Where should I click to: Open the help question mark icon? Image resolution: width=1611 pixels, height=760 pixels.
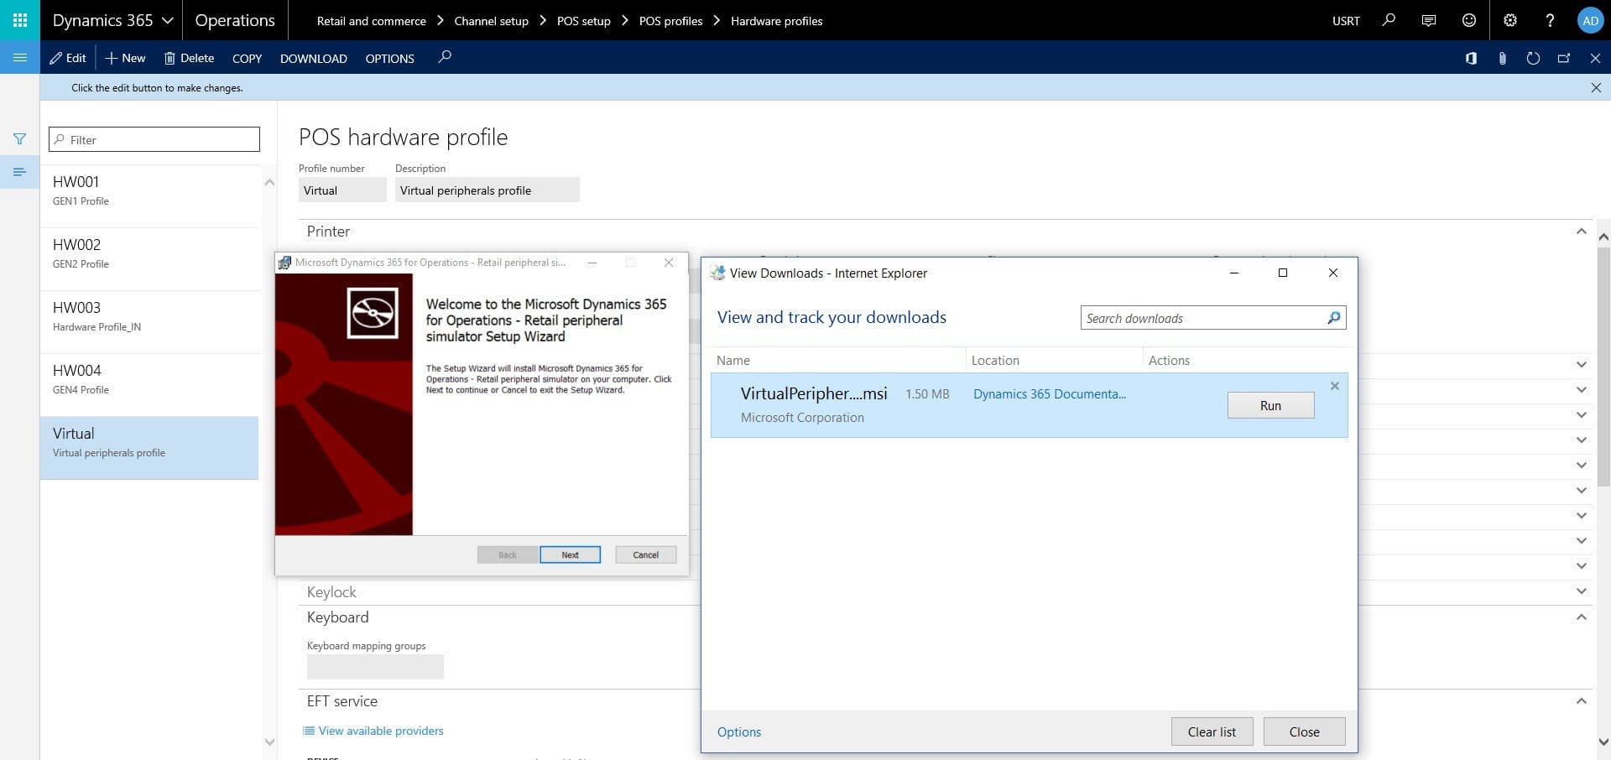pyautogui.click(x=1550, y=20)
